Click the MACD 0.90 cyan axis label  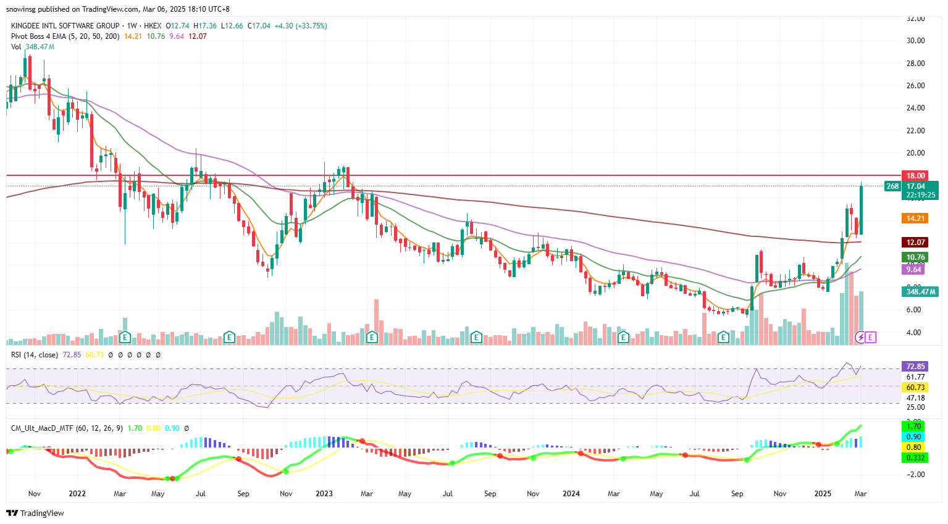[x=914, y=437]
